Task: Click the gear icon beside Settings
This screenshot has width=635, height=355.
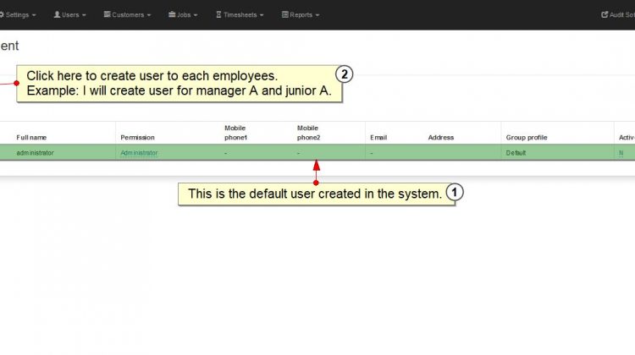Action: [x=1, y=14]
